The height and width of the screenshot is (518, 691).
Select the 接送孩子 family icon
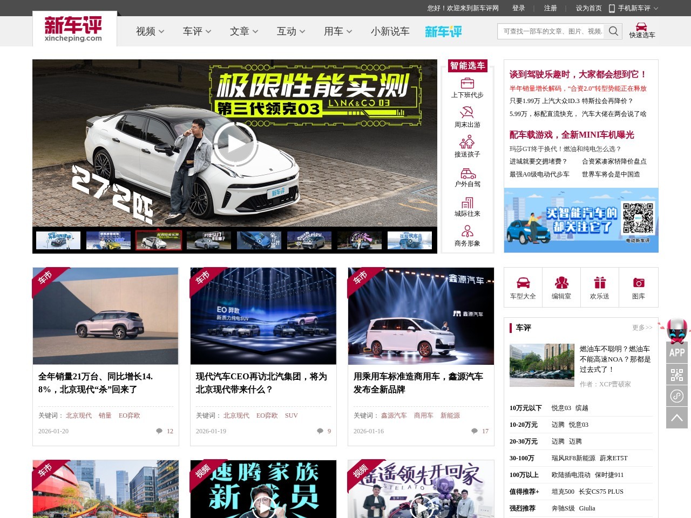(x=468, y=142)
